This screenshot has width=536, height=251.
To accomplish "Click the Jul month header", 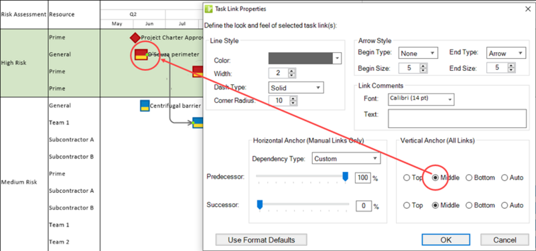I will (x=182, y=24).
